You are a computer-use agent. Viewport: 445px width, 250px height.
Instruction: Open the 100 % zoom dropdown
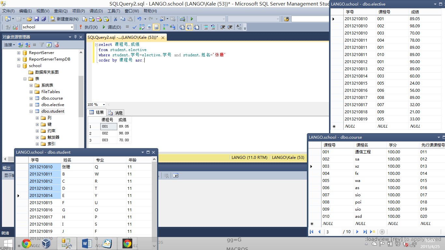(x=104, y=104)
